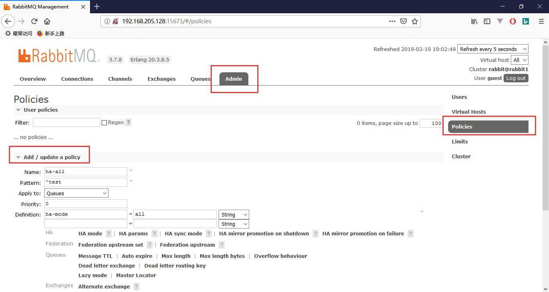Click the Priority input field
This screenshot has height=292, width=549.
tap(86, 204)
